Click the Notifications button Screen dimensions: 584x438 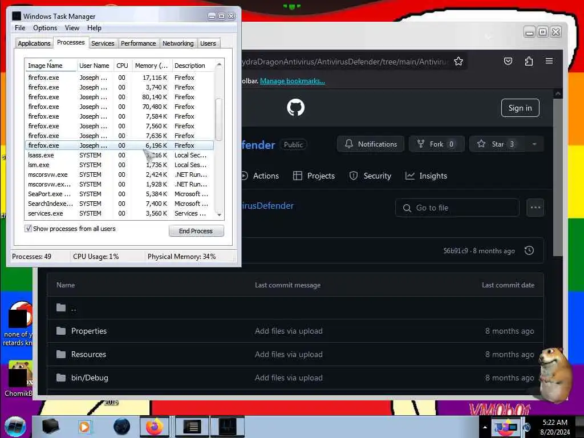point(371,144)
